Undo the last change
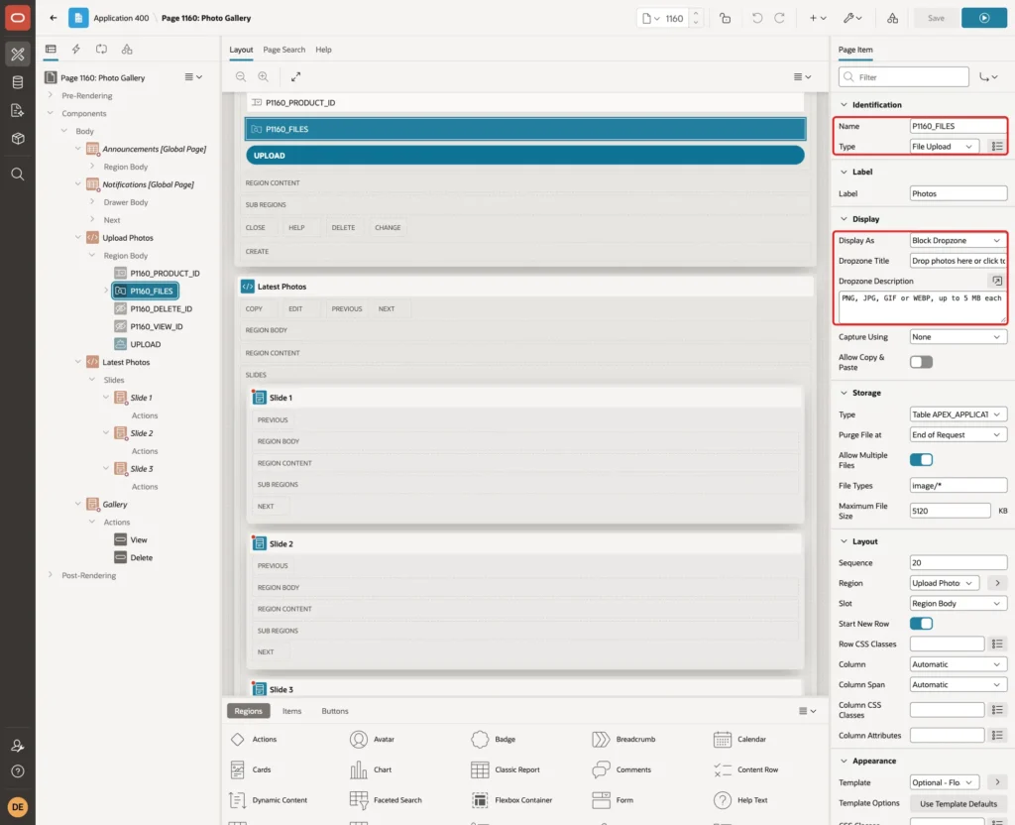Screen dimensions: 1015x825 pos(756,18)
